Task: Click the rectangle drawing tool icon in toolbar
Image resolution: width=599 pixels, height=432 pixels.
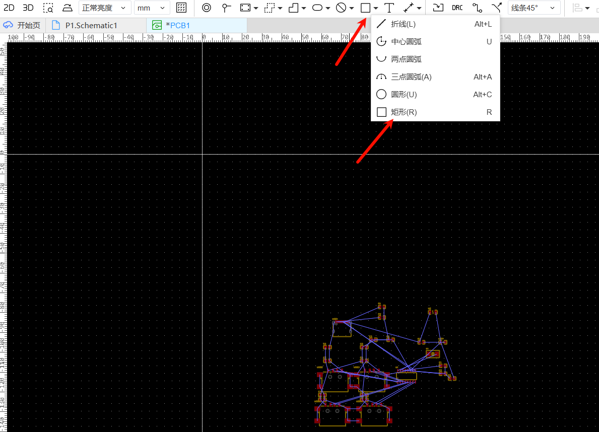Action: [x=366, y=8]
